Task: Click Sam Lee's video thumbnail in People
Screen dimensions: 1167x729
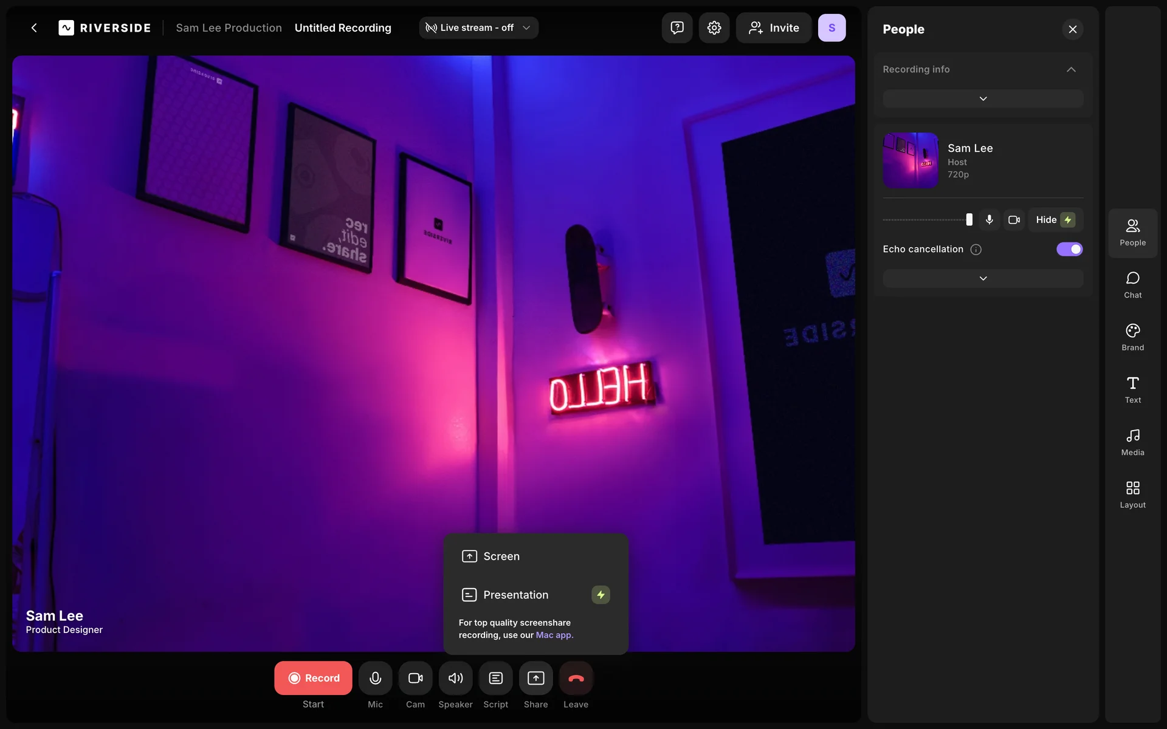Action: click(x=911, y=160)
